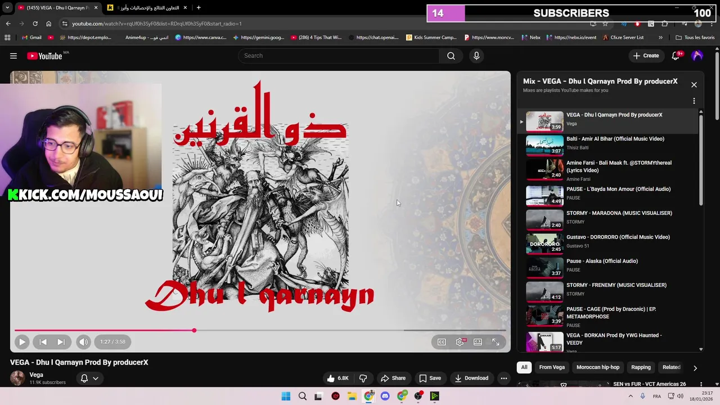The height and width of the screenshot is (405, 720).
Task: Skip to the next video
Action: [61, 341]
